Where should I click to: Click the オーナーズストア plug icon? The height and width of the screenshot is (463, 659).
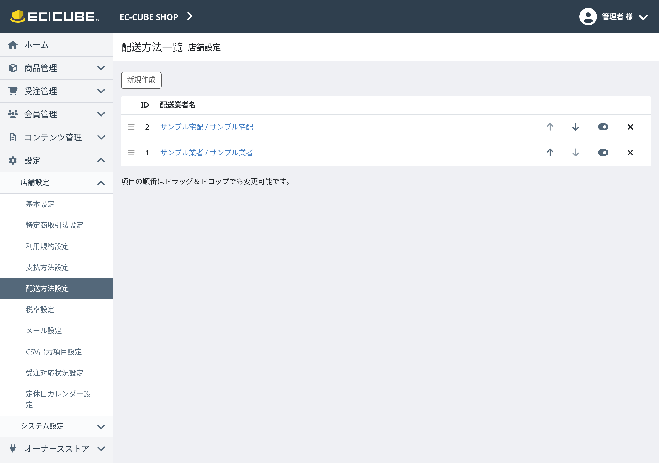[x=13, y=448]
